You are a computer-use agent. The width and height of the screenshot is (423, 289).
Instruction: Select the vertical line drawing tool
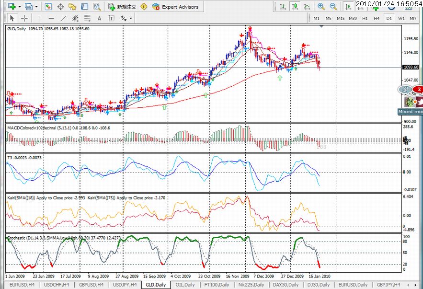[x=39, y=18]
